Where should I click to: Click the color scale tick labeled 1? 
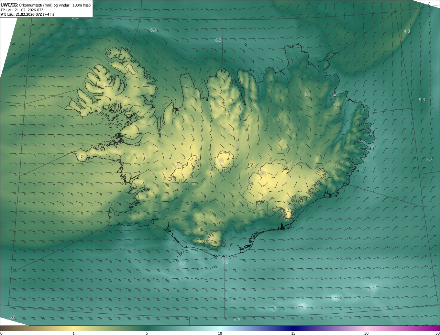[74, 333]
